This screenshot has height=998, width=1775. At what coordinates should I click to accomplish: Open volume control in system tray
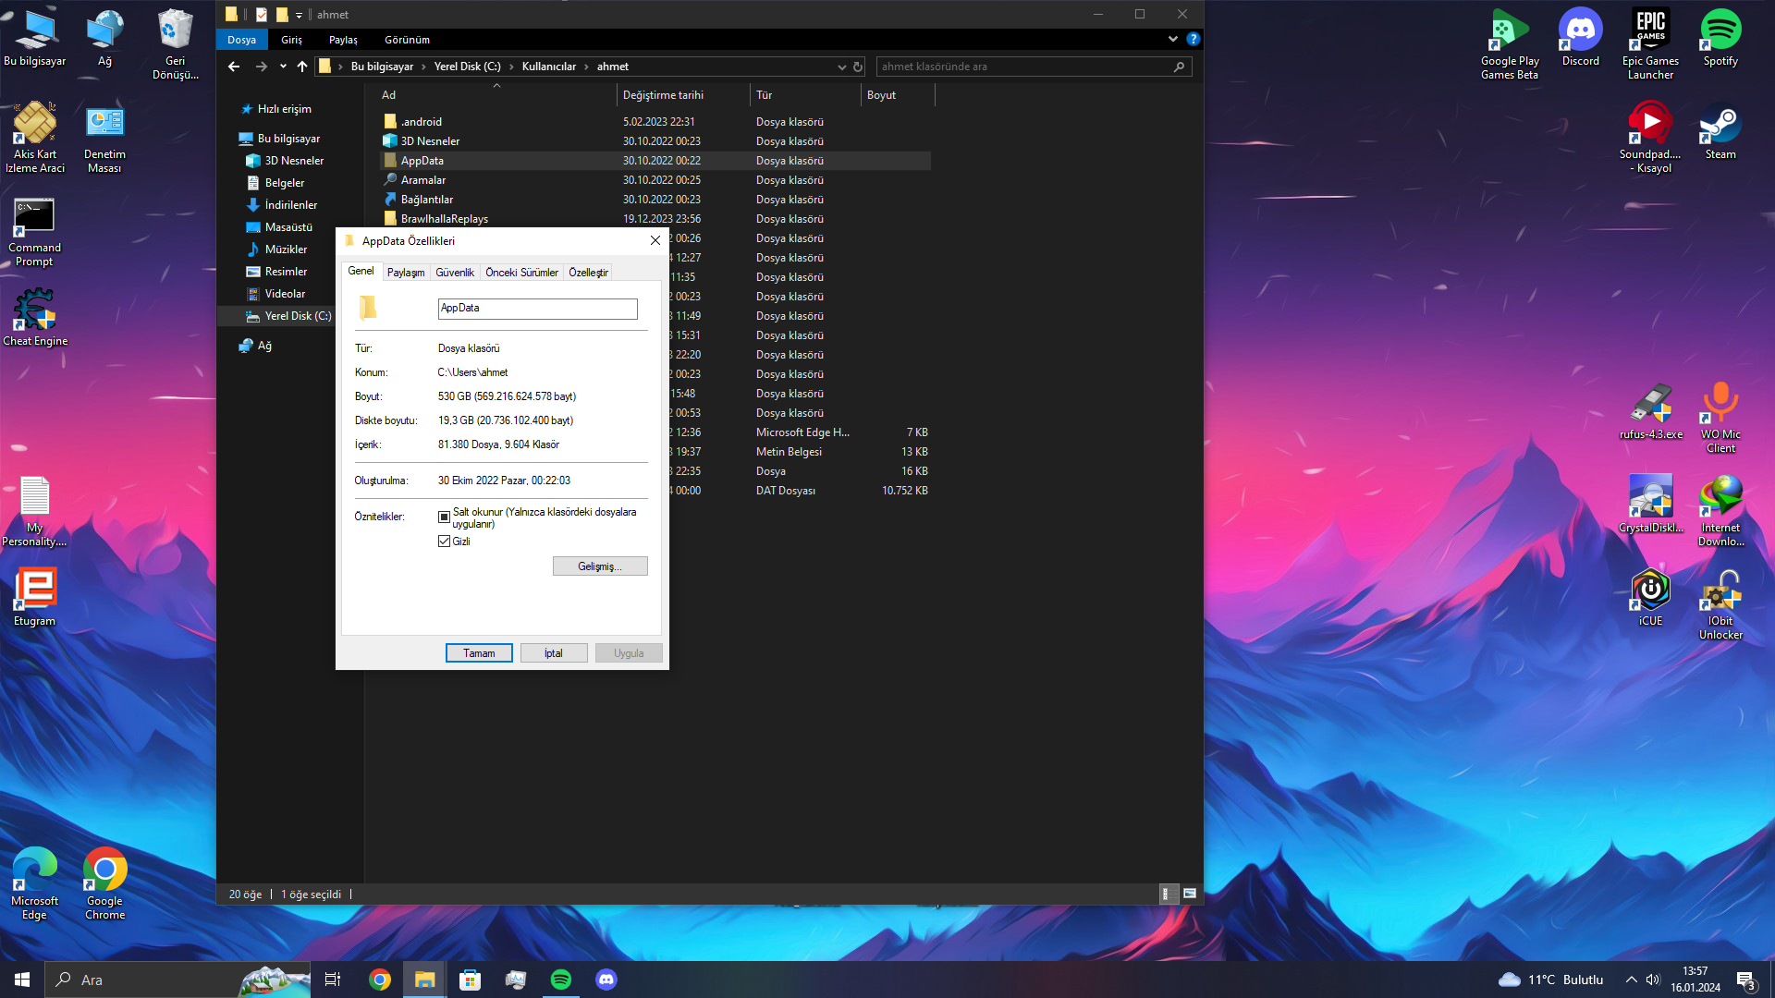pos(1653,980)
